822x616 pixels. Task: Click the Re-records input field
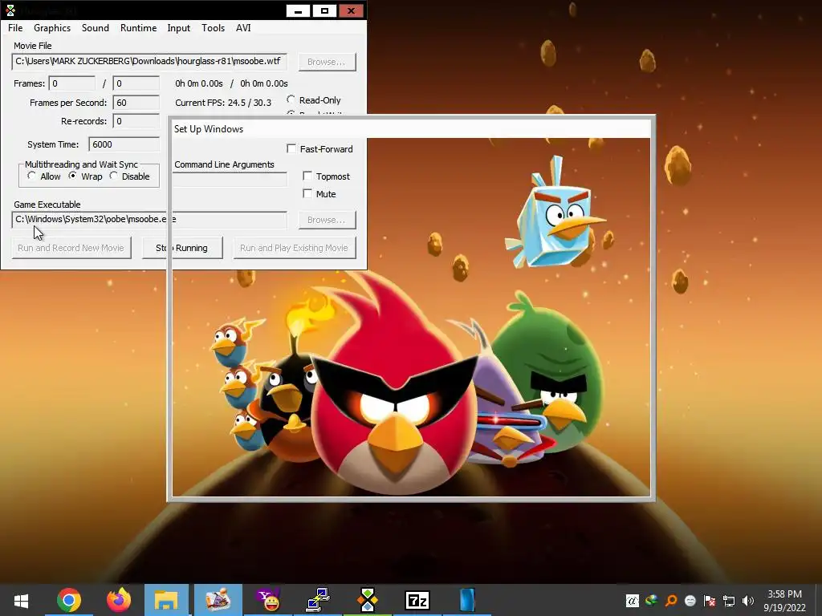pos(136,121)
